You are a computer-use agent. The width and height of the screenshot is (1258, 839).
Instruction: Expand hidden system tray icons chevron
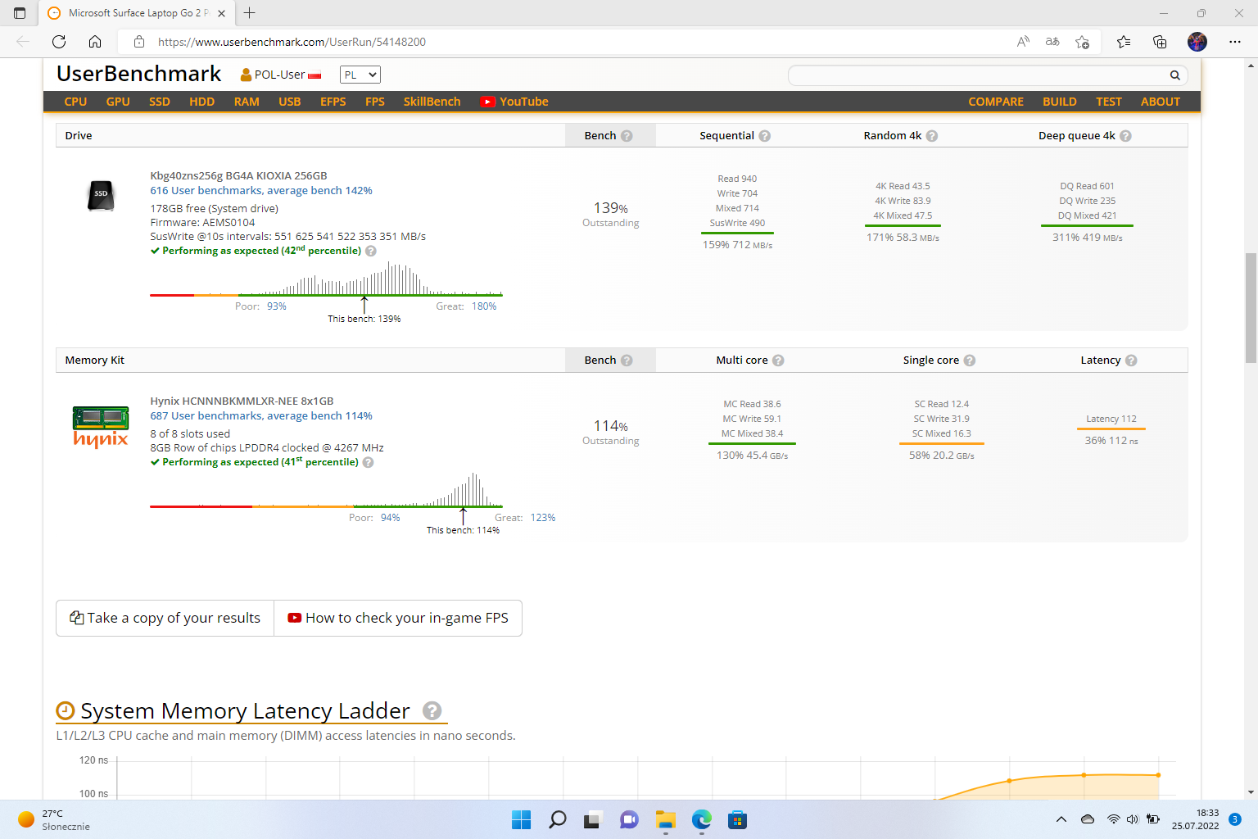(x=1061, y=819)
